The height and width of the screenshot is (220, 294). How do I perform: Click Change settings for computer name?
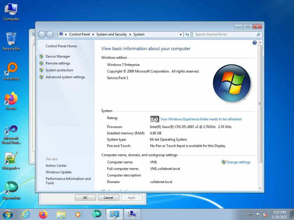pos(238,162)
